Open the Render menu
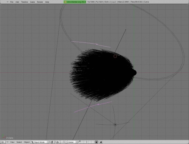 (x=40, y=2)
